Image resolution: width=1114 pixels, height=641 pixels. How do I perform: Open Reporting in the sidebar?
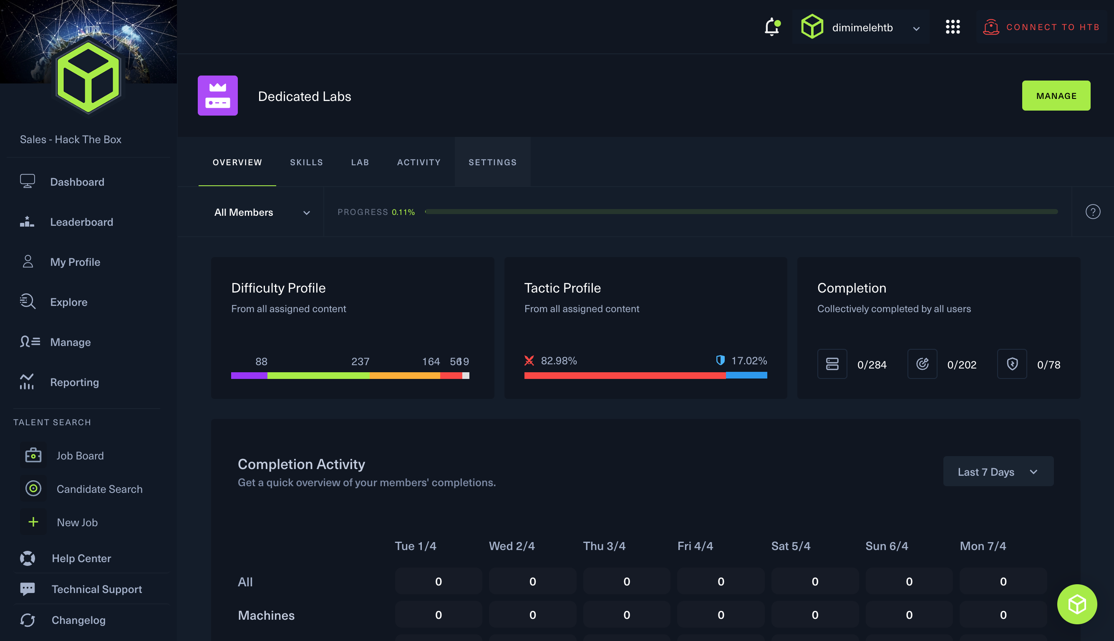pyautogui.click(x=74, y=382)
